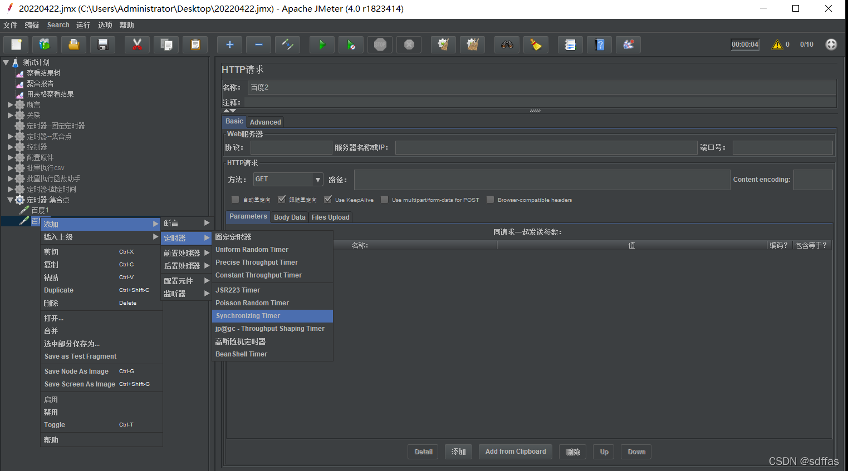Click the Cut scissors toolbar icon
Screen dimensions: 848x471
(x=137, y=44)
